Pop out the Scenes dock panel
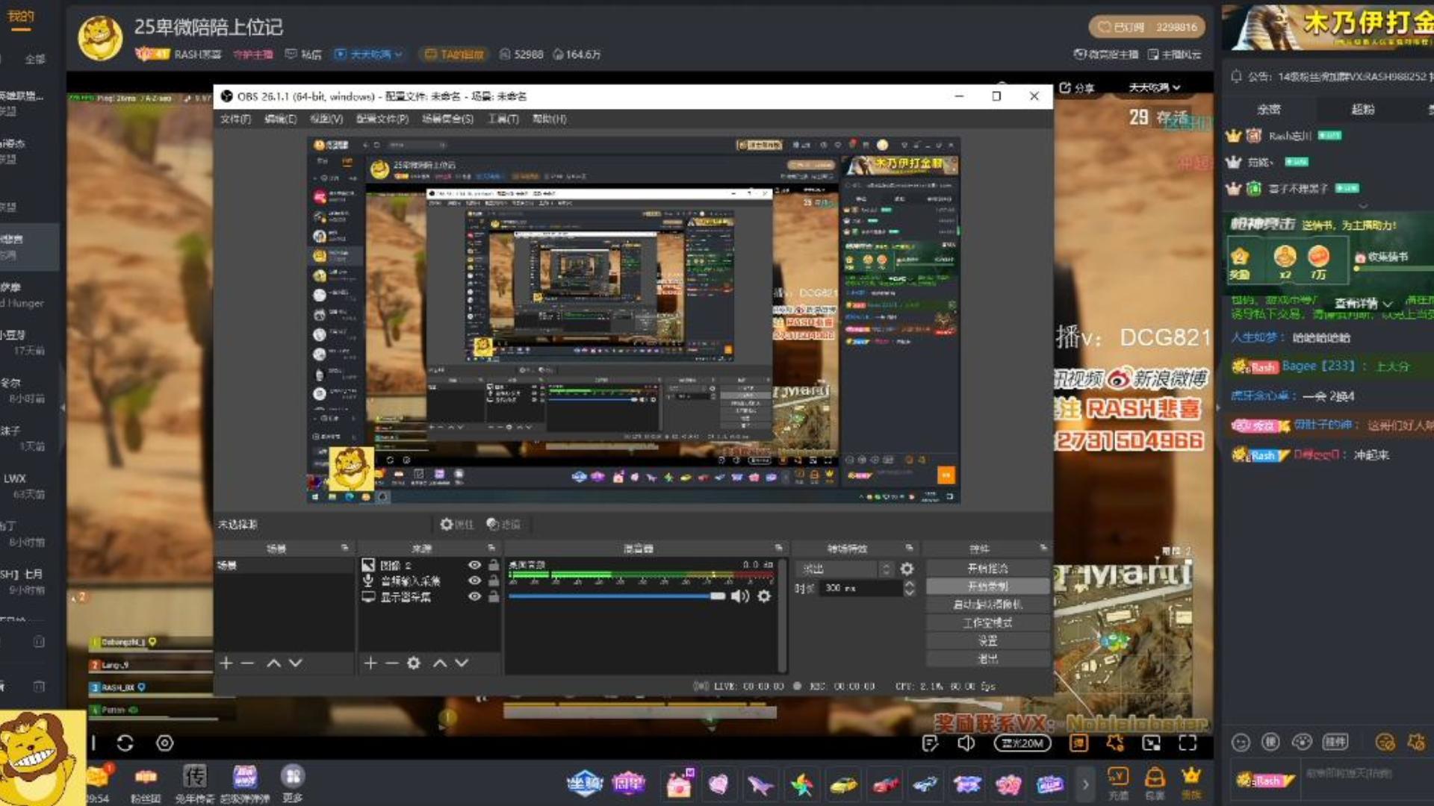This screenshot has width=1434, height=806. tap(344, 548)
